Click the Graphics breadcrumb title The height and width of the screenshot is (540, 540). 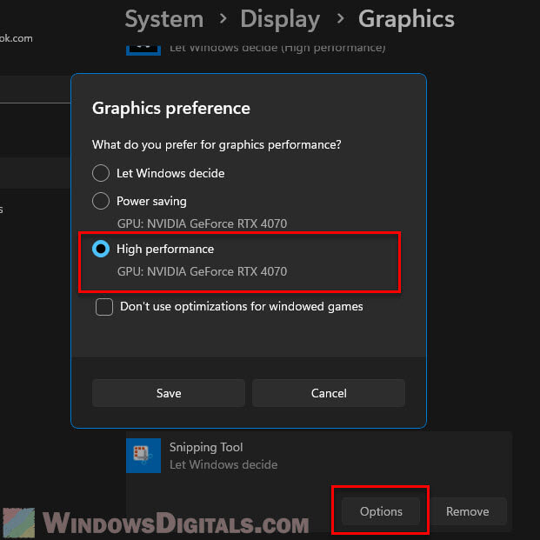(x=406, y=19)
